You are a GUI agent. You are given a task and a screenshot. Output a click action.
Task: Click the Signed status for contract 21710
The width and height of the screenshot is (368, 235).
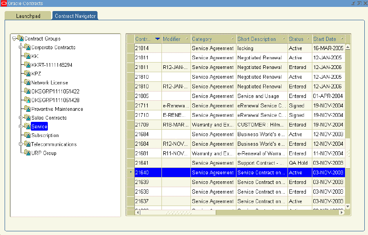[x=300, y=115]
